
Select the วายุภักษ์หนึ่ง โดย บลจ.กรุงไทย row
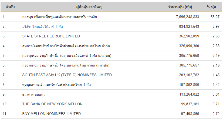111,65
